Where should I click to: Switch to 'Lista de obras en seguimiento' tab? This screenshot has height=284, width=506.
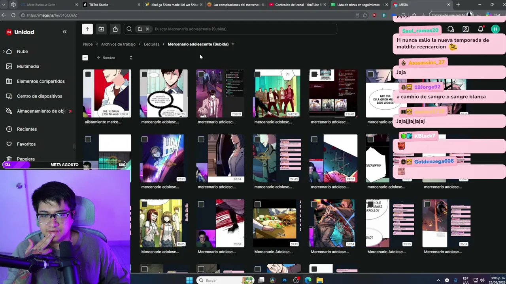coord(360,5)
